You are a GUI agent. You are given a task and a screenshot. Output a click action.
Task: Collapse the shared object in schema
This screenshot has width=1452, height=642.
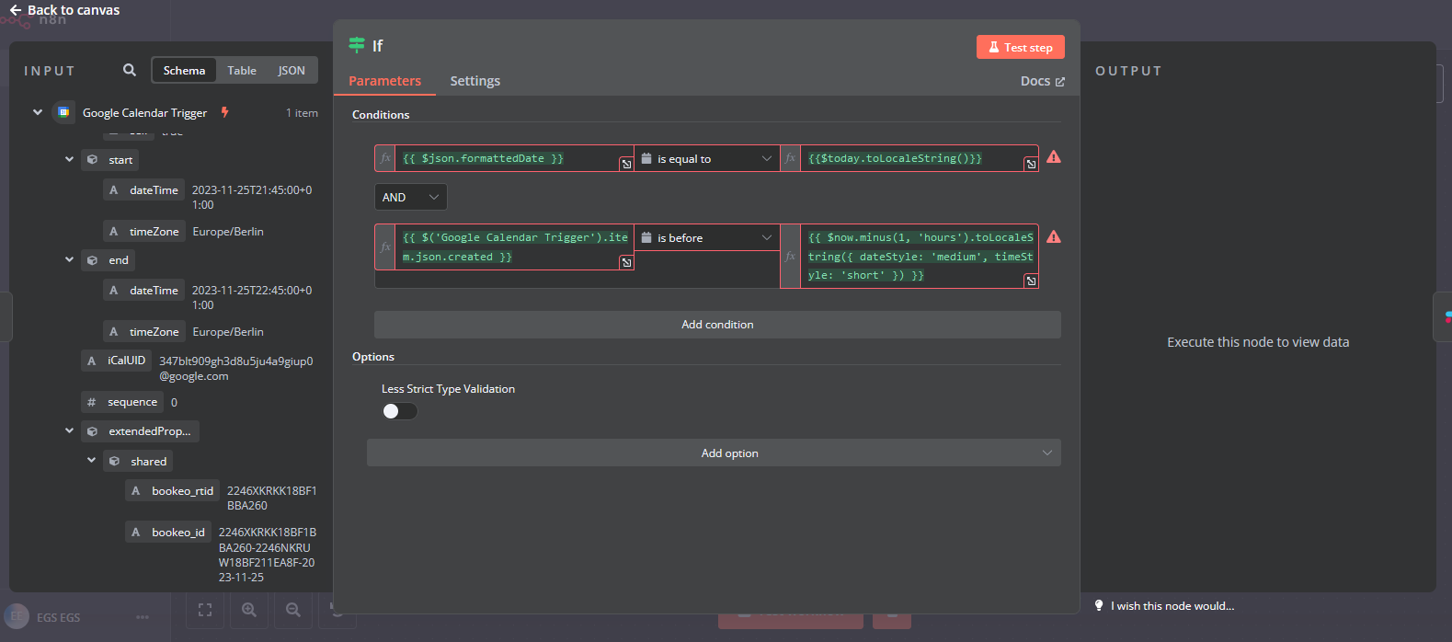(91, 460)
